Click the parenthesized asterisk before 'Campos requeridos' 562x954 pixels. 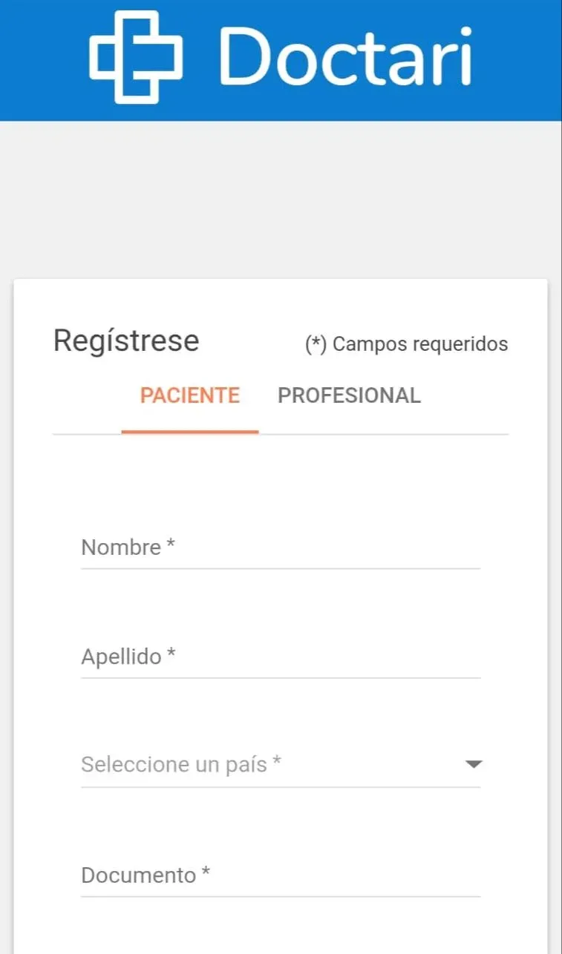[x=316, y=344]
